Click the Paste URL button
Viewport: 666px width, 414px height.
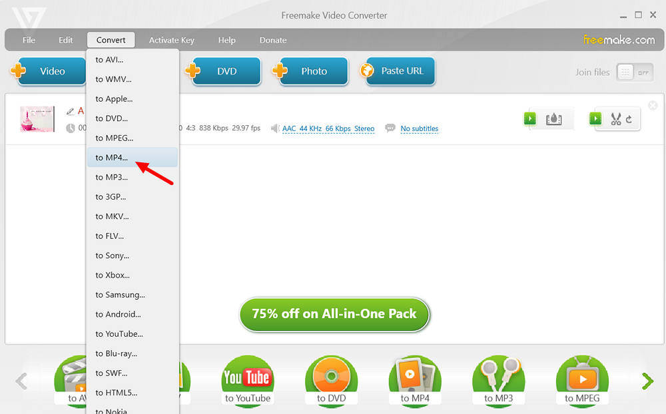click(x=400, y=71)
